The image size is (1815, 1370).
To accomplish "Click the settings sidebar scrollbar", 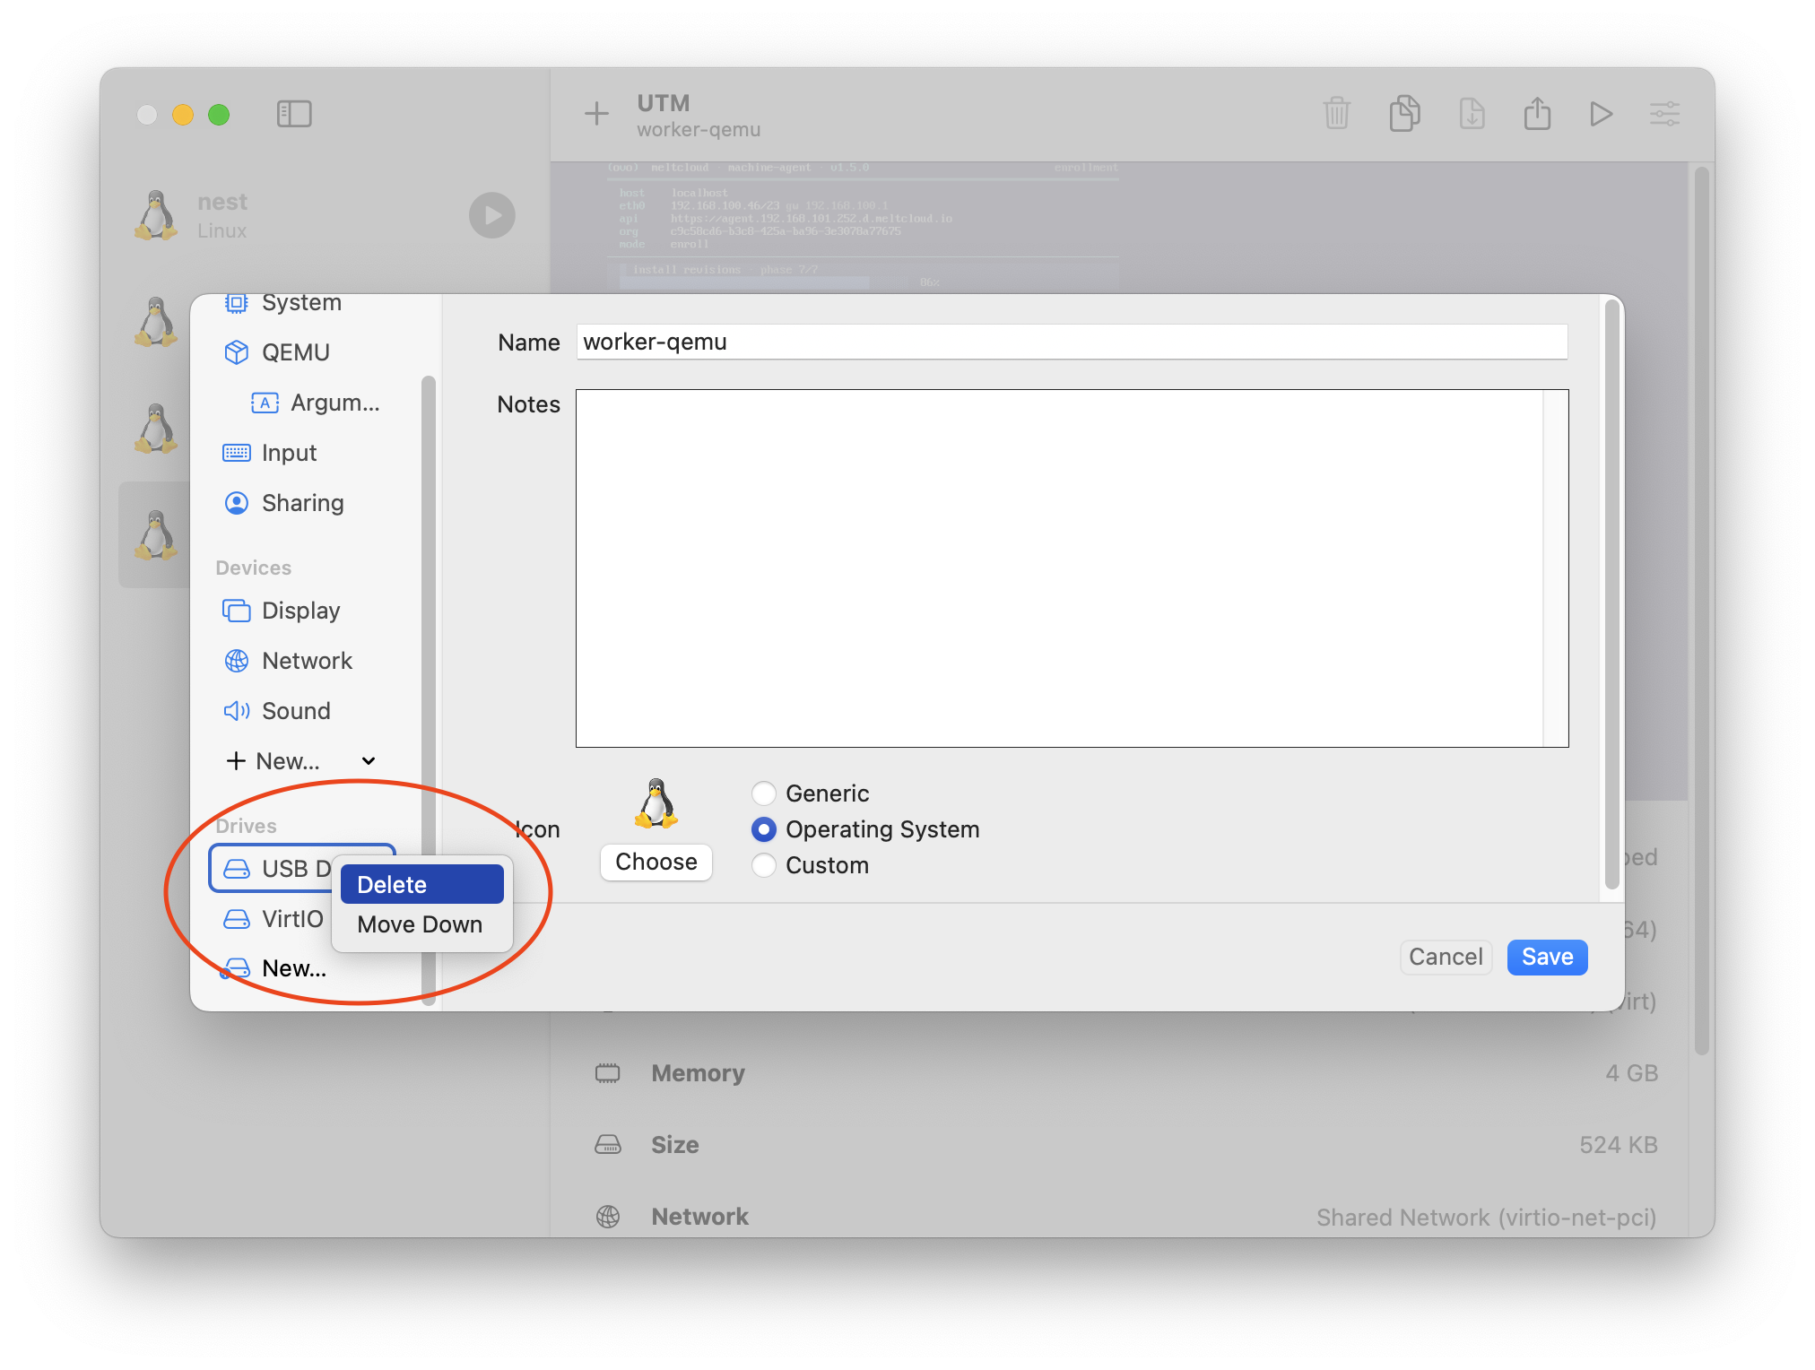I will 428,690.
